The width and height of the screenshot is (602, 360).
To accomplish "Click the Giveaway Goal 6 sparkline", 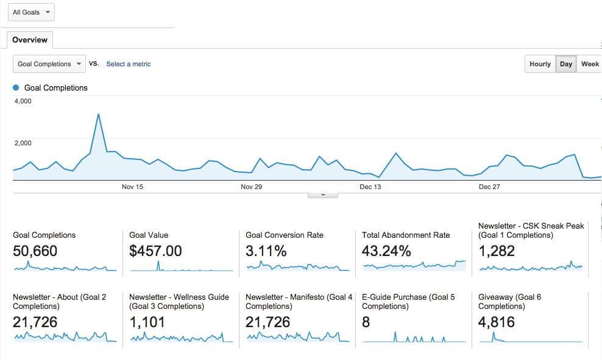I will [530, 339].
